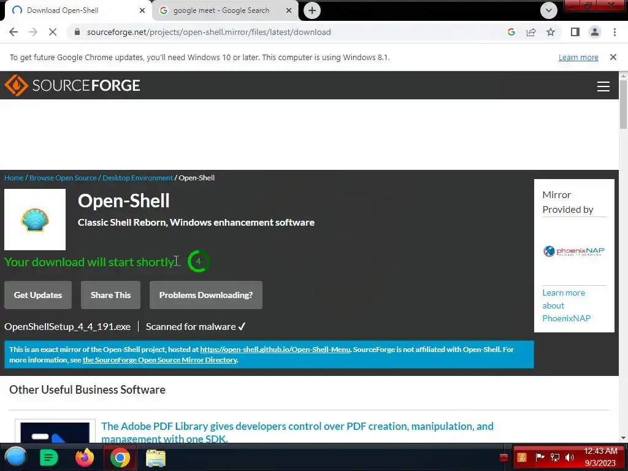
Task: Click the page vertical scrollbar
Action: tap(623, 104)
